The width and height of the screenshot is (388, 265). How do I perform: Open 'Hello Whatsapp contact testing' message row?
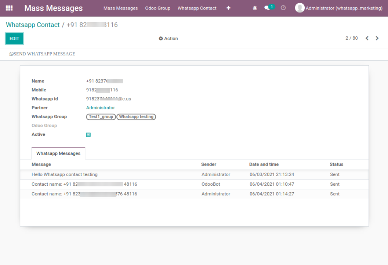coord(194,174)
